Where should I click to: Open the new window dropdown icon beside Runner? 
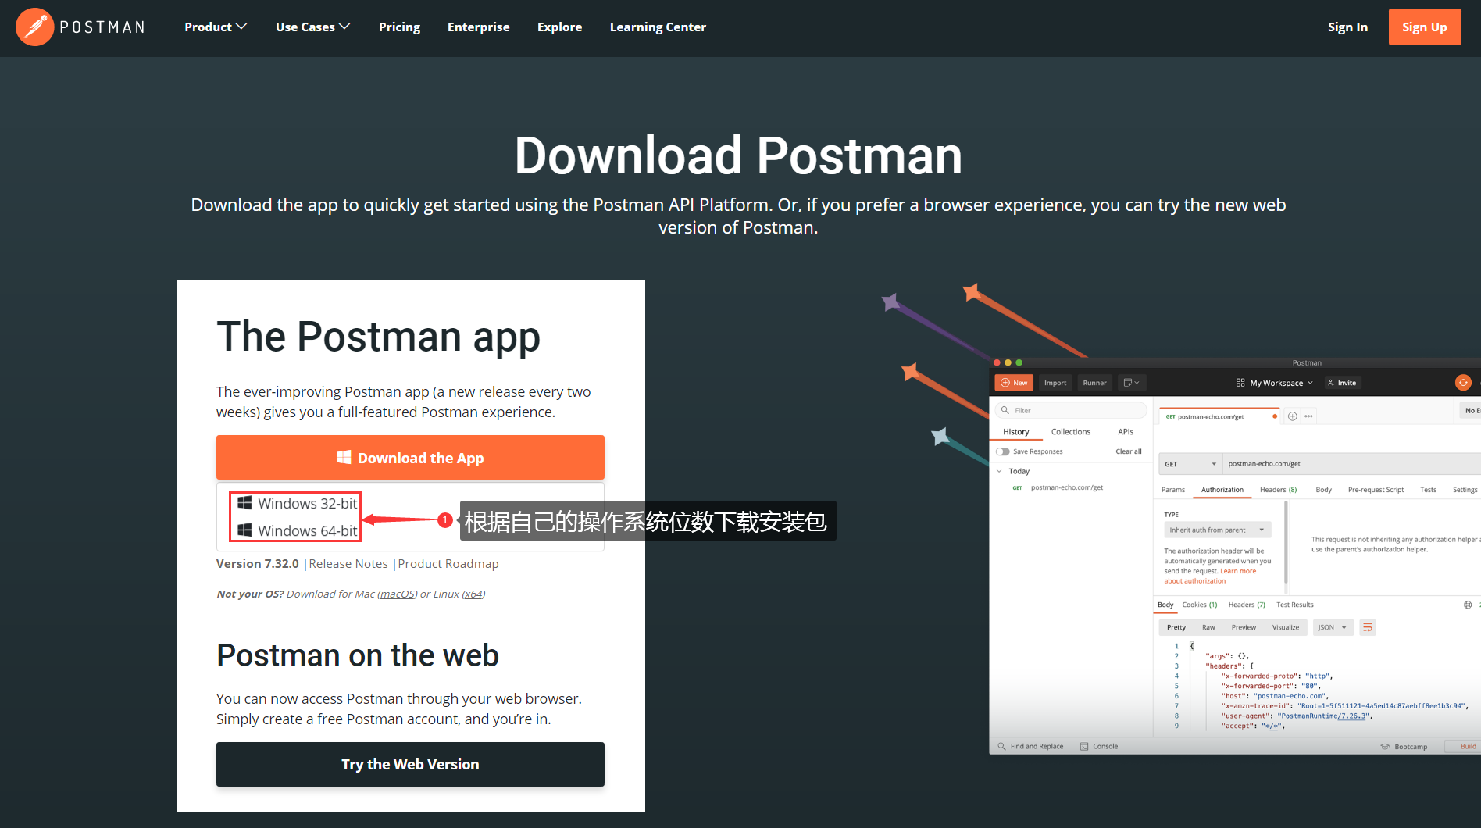point(1131,383)
